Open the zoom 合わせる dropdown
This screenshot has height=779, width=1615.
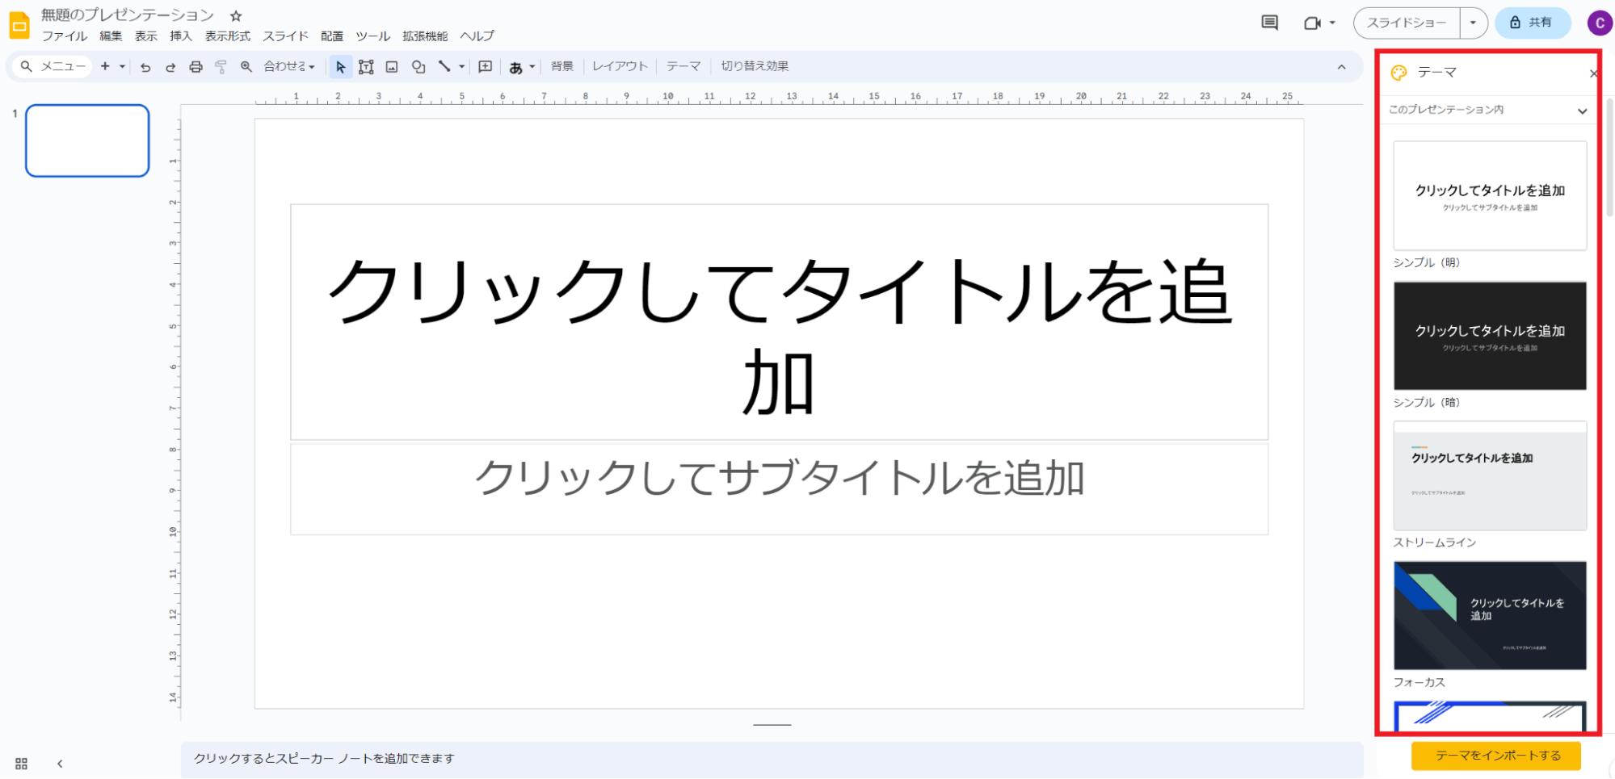click(288, 67)
